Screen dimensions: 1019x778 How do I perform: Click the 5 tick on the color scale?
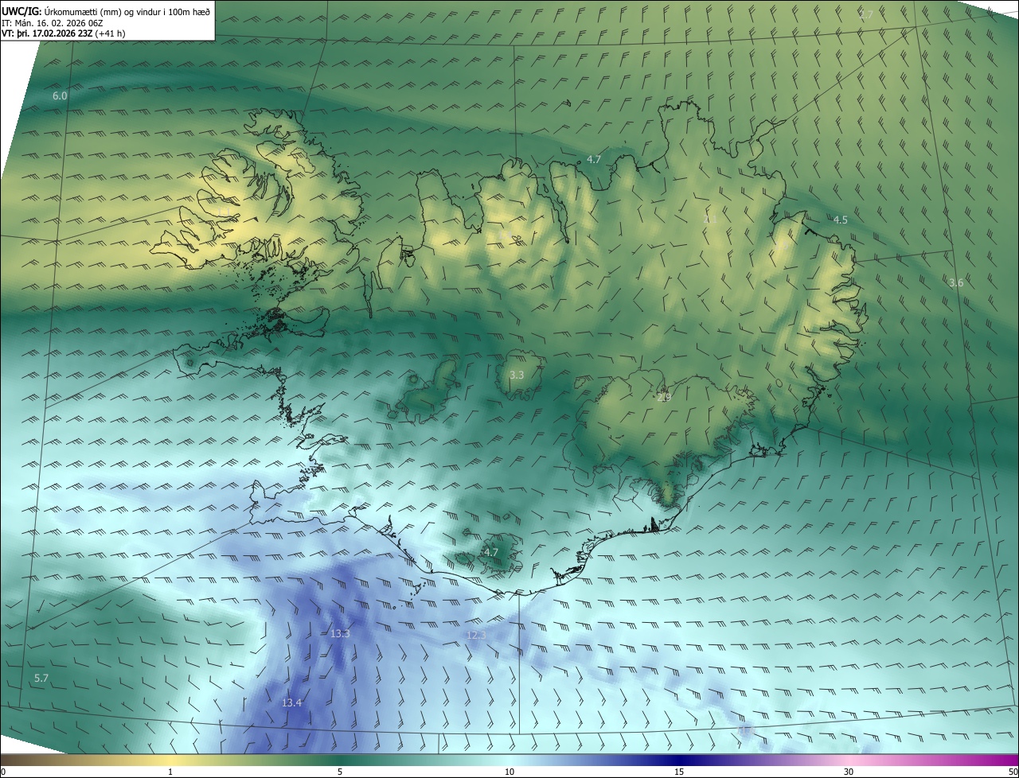(x=340, y=772)
